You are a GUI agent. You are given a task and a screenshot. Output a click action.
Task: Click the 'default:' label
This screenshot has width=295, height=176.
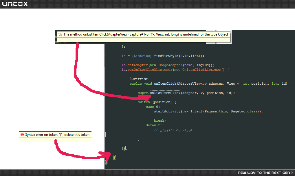154,125
